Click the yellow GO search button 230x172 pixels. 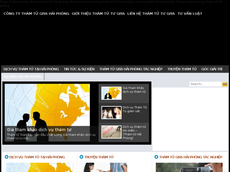(x=225, y=84)
